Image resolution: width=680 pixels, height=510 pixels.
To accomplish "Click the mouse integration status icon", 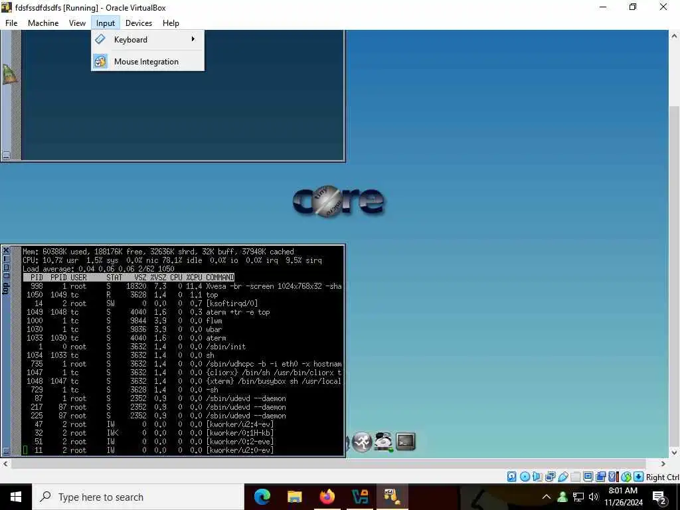I will click(626, 477).
